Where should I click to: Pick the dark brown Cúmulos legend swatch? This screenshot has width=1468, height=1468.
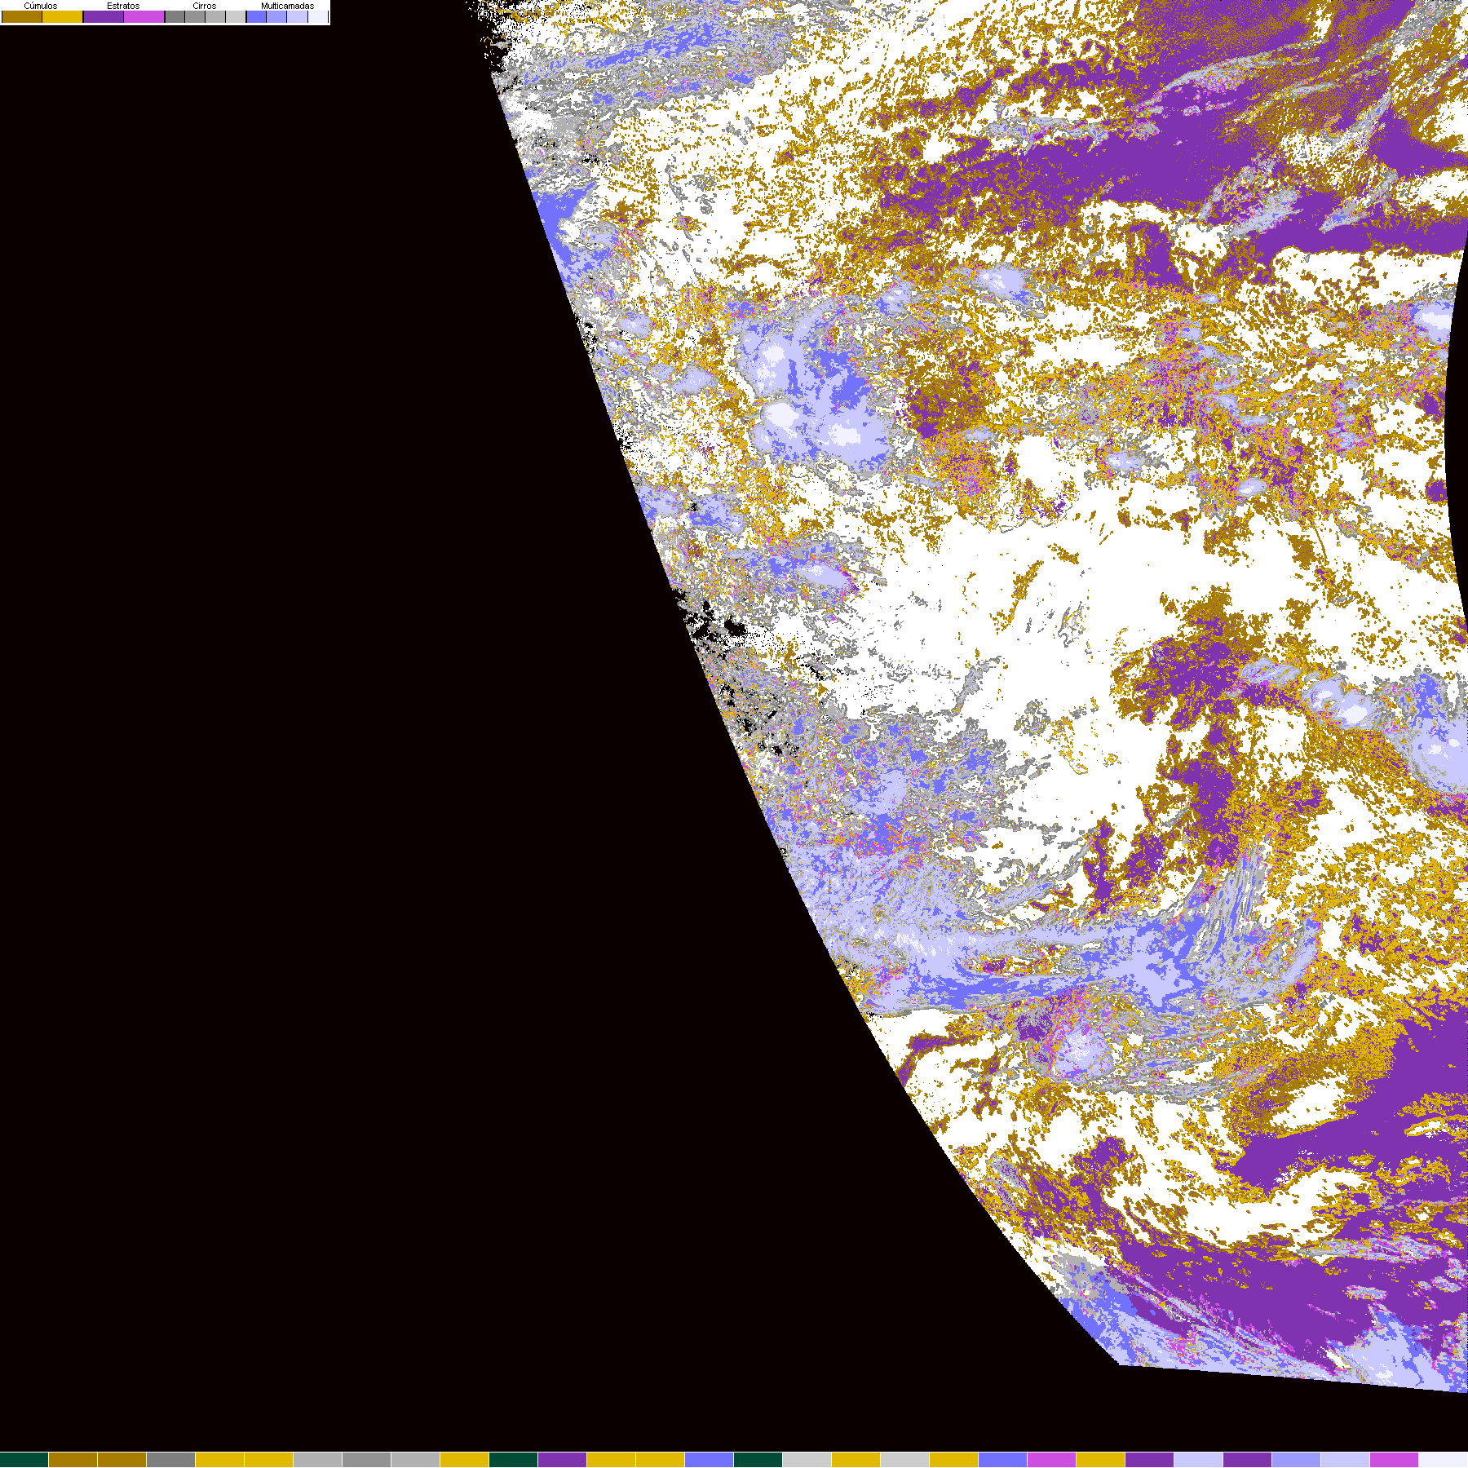click(x=22, y=16)
